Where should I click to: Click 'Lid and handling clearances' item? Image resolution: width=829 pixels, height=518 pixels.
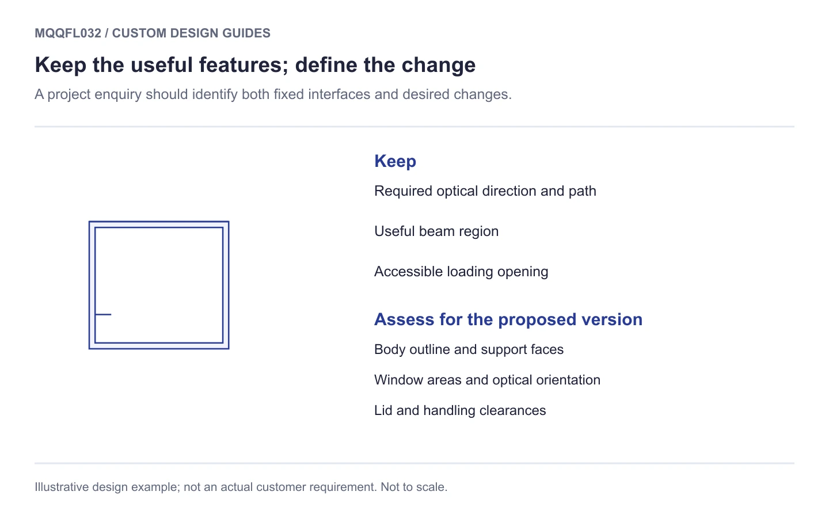(460, 410)
